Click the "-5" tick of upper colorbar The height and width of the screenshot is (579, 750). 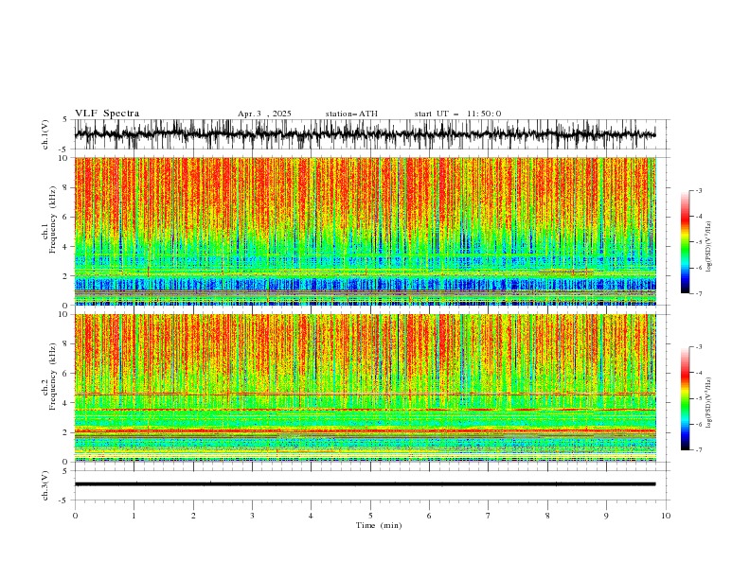tap(698, 242)
